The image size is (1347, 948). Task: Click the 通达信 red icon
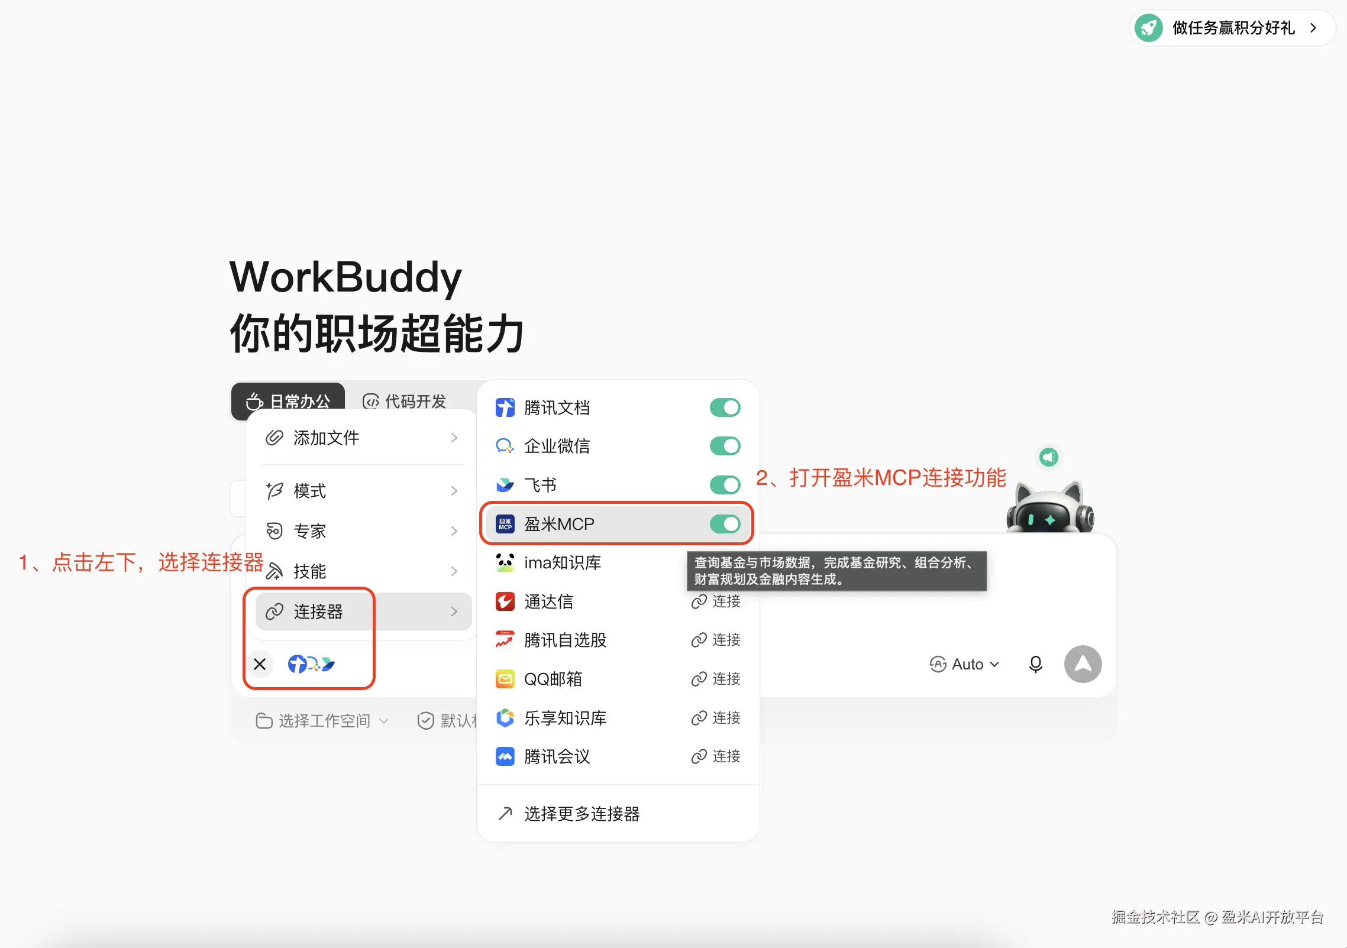coord(505,601)
